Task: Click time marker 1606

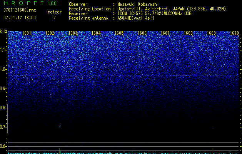Action: pyautogui.click(x=142, y=33)
